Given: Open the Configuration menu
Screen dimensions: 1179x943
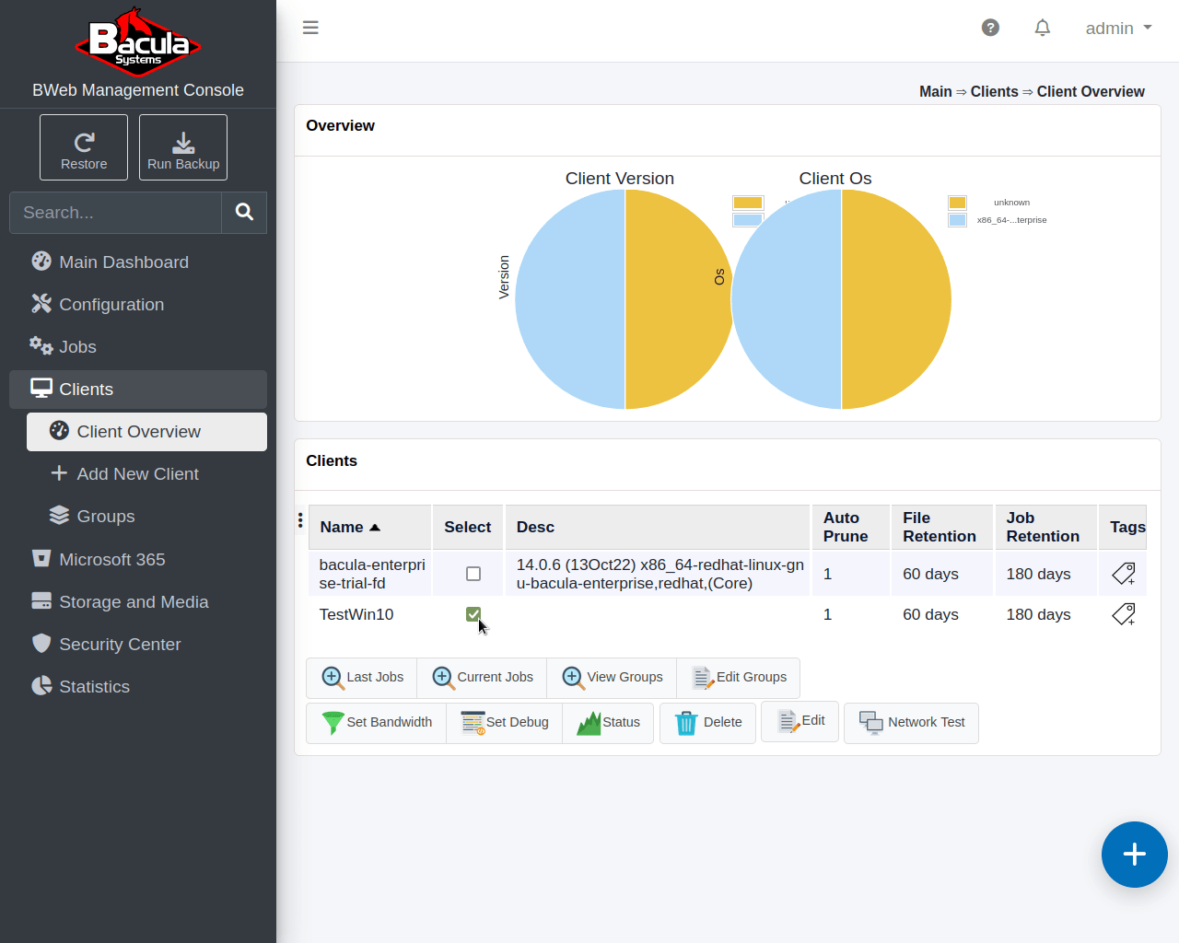Looking at the screenshot, I should tap(138, 305).
